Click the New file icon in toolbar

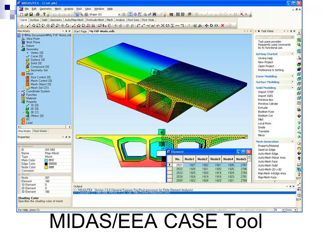[21, 14]
